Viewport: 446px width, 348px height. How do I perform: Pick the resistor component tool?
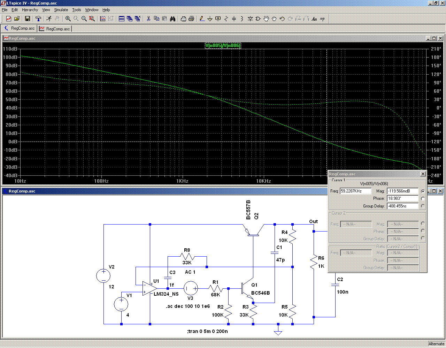click(226, 19)
